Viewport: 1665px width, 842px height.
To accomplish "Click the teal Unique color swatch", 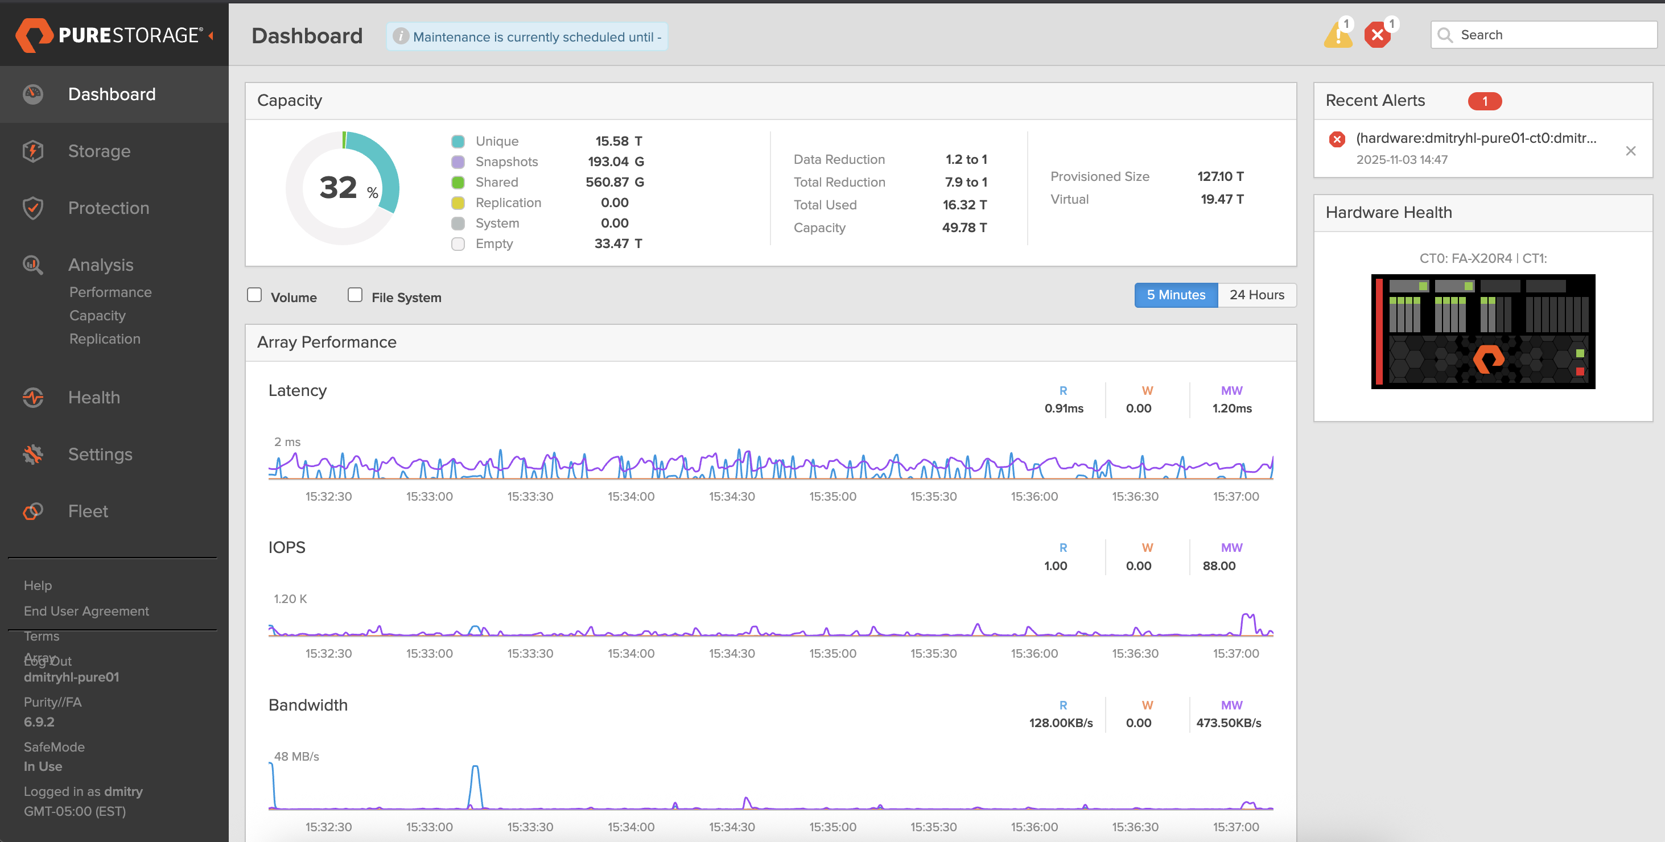I will pos(458,142).
